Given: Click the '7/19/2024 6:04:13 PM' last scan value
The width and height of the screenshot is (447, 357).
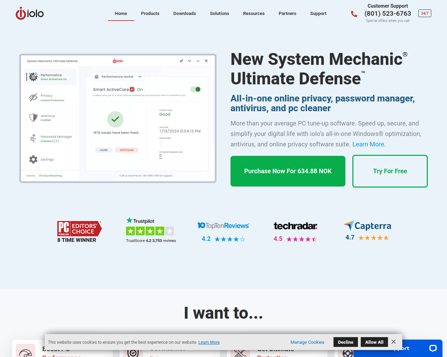Looking at the screenshot, I should pos(180,131).
